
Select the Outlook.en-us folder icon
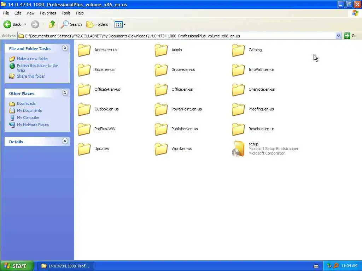[84, 109]
